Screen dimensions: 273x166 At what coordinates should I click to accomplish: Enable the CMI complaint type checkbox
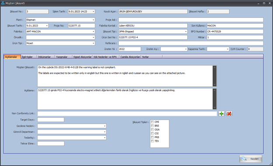point(152,122)
